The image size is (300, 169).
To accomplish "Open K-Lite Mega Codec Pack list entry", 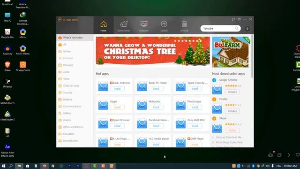I will click(x=229, y=142).
